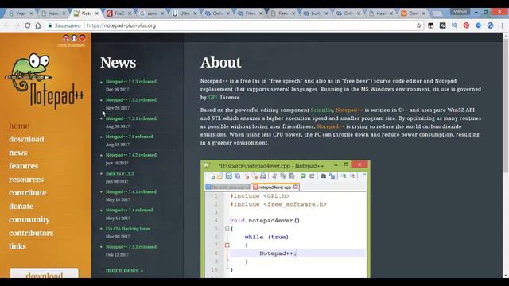Switch to the Google 'com' tab

coord(152,14)
